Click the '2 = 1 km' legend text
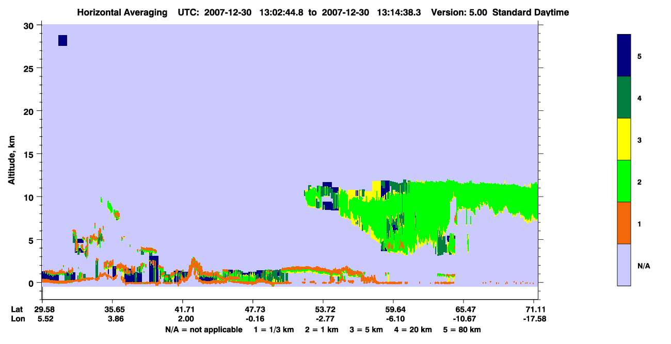671x344 pixels. (322, 330)
